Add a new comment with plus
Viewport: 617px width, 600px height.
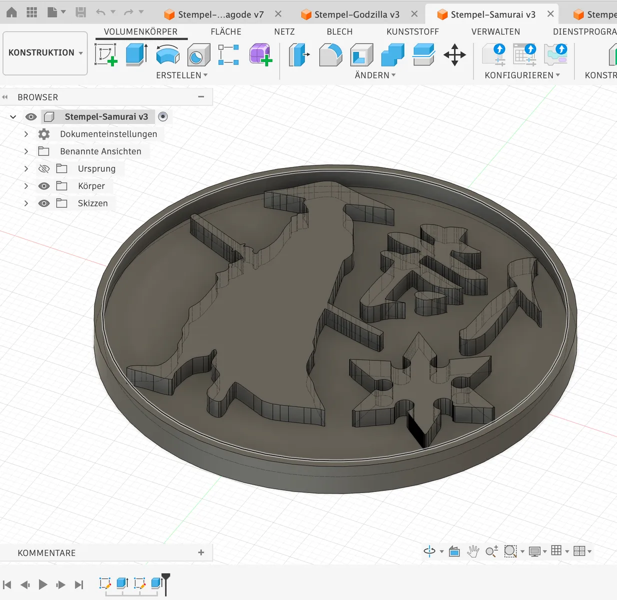201,552
